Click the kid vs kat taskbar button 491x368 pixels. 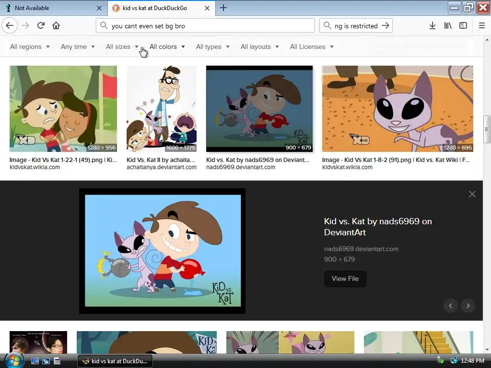coord(115,361)
